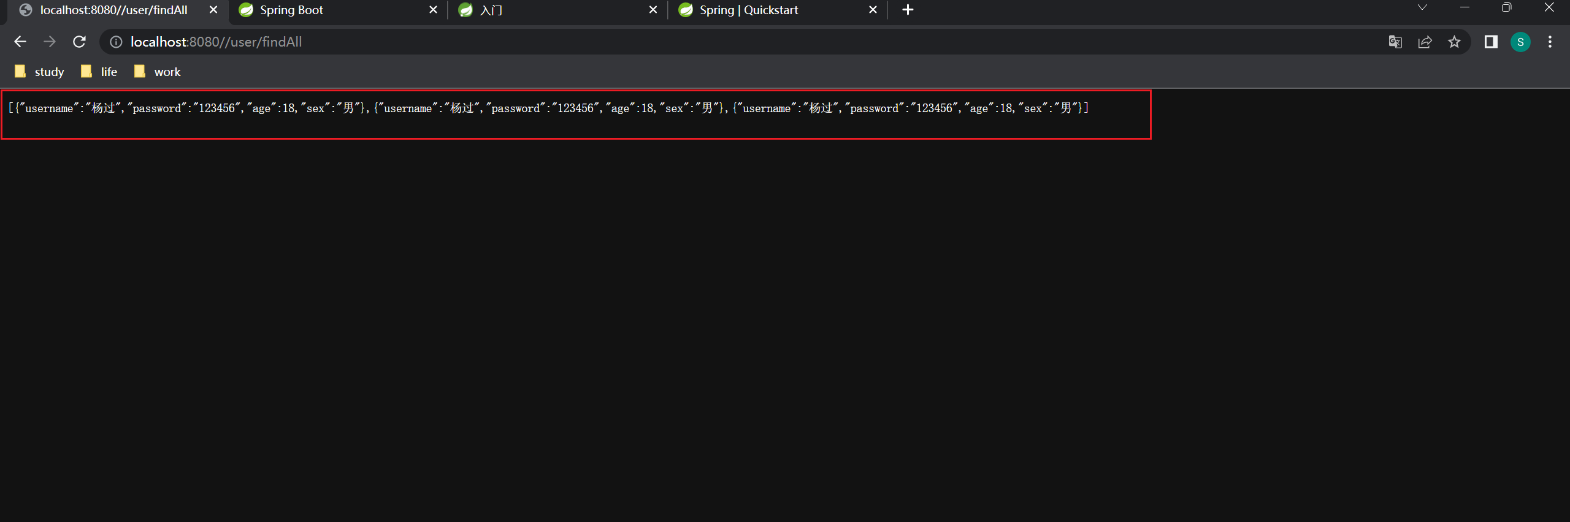This screenshot has height=522, width=1570.
Task: Share this page icon
Action: coord(1425,42)
